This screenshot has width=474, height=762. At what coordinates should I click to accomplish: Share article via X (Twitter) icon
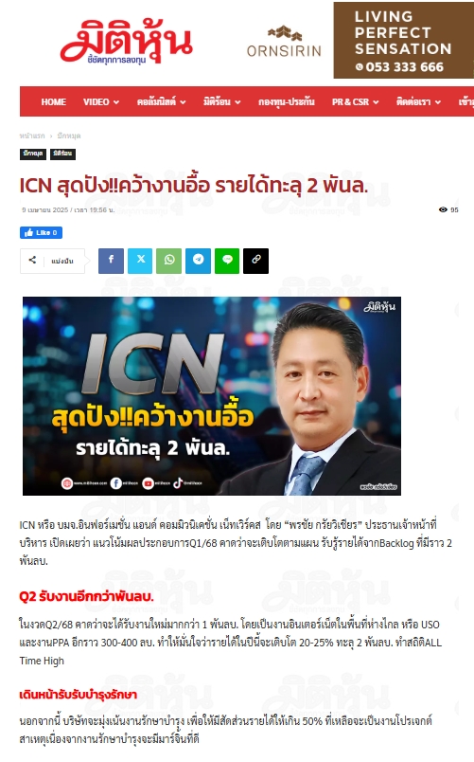click(140, 261)
